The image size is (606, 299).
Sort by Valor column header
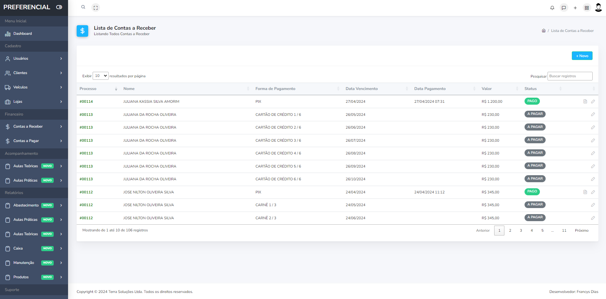tap(500, 89)
